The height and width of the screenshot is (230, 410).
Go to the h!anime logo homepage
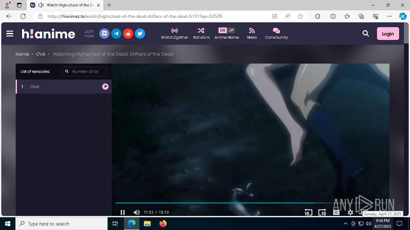click(48, 34)
